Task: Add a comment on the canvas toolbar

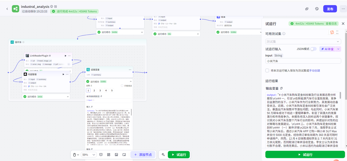Action: pos(101,155)
